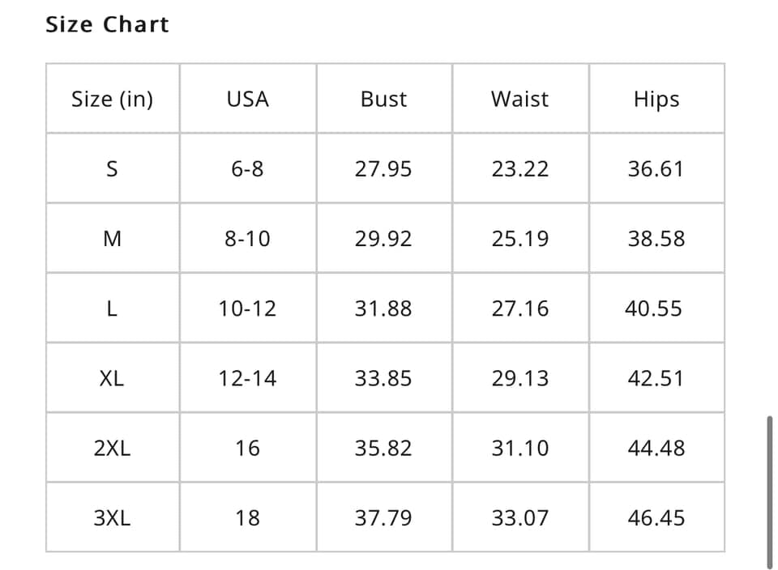This screenshot has width=778, height=570.
Task: Select the 33.85 bust measurement
Action: point(383,378)
